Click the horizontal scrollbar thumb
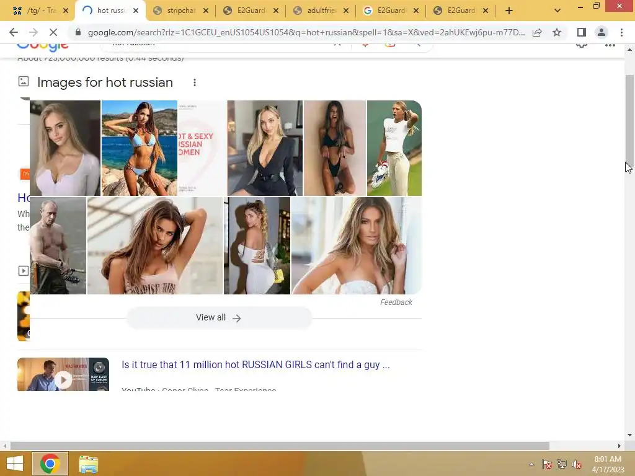 280,446
